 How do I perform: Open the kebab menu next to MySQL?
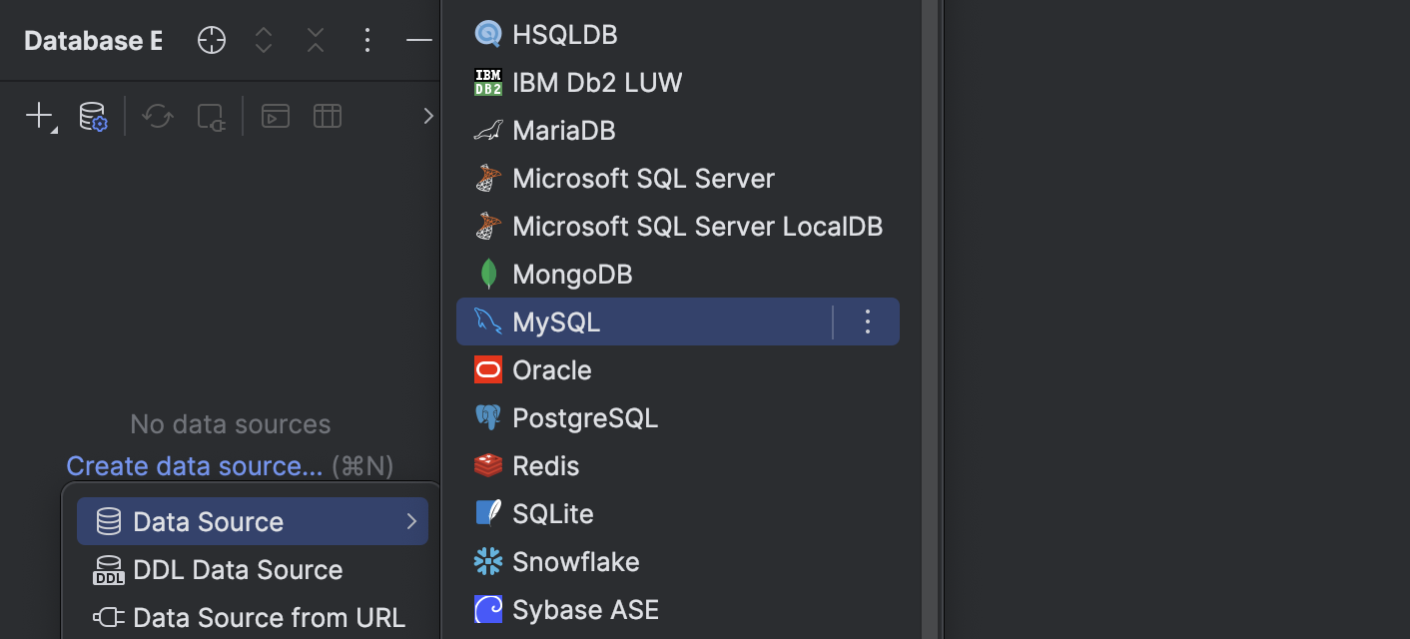(x=867, y=321)
